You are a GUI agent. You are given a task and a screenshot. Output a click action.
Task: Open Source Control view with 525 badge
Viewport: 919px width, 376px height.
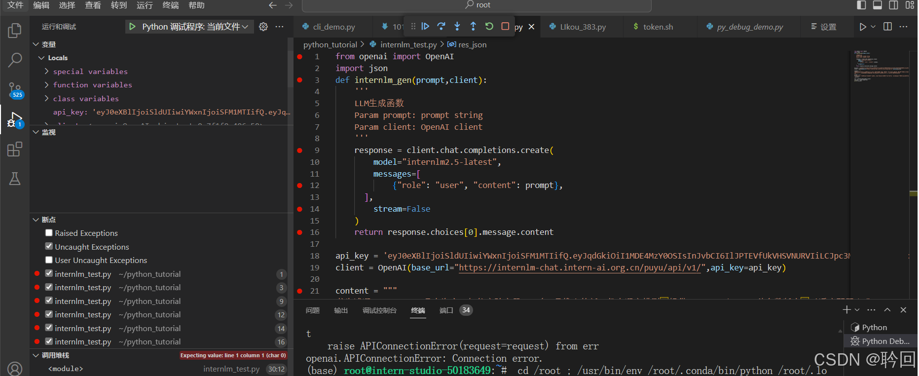15,90
